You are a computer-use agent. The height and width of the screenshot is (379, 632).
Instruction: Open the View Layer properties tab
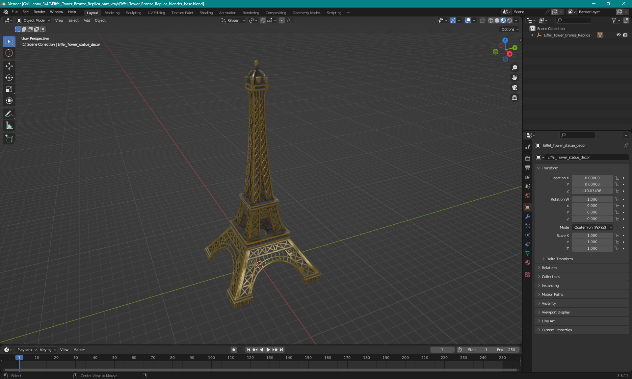tap(528, 177)
